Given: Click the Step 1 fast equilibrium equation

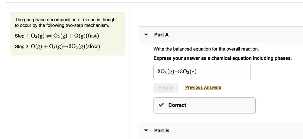Looking at the screenshot, I should pyautogui.click(x=65, y=36).
